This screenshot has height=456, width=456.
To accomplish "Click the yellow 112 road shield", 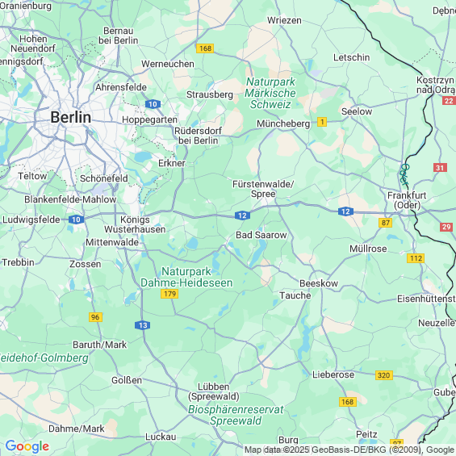I will pos(416,258).
